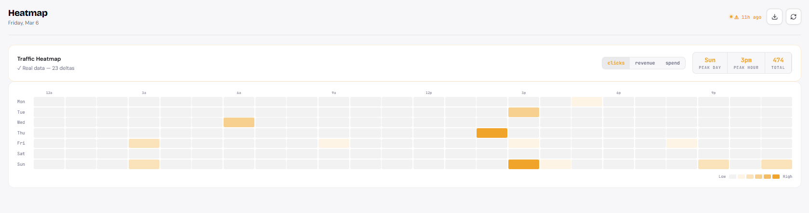The image size is (809, 213).
Task: Click the Tuesday 3pm heatmap cell
Action: (x=524, y=112)
